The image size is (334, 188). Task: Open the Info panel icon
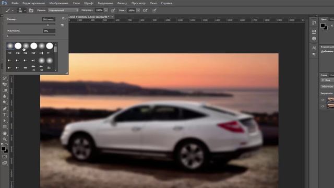314,39
